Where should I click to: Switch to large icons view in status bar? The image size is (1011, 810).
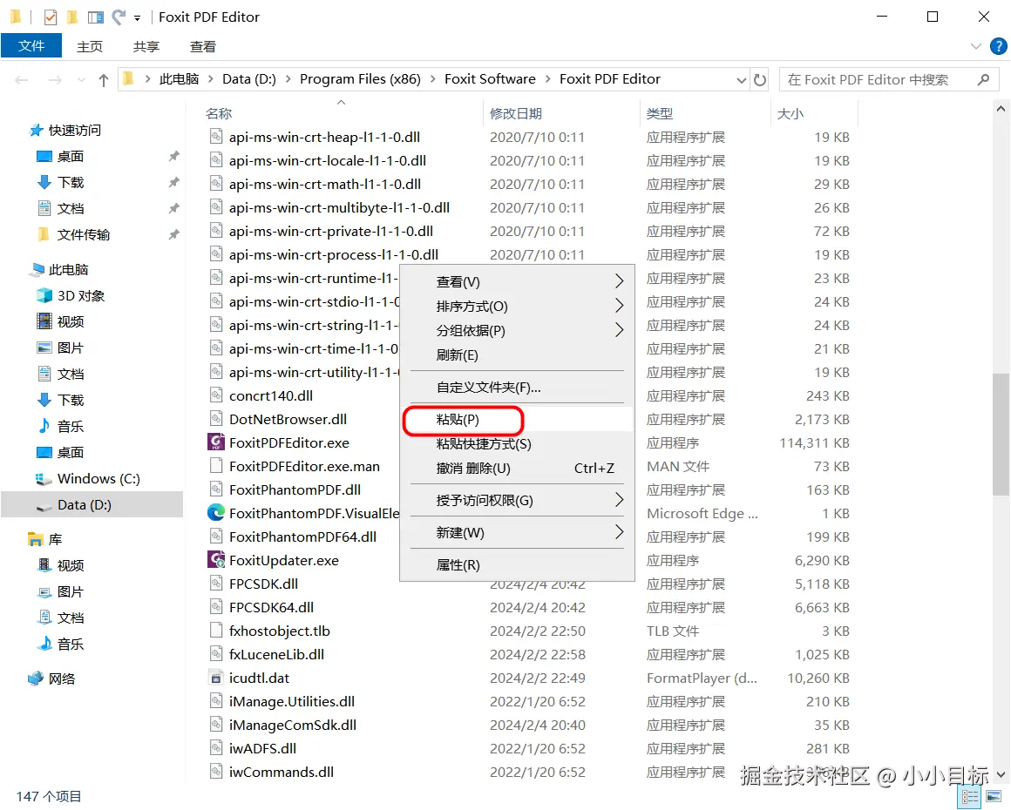tap(994, 797)
